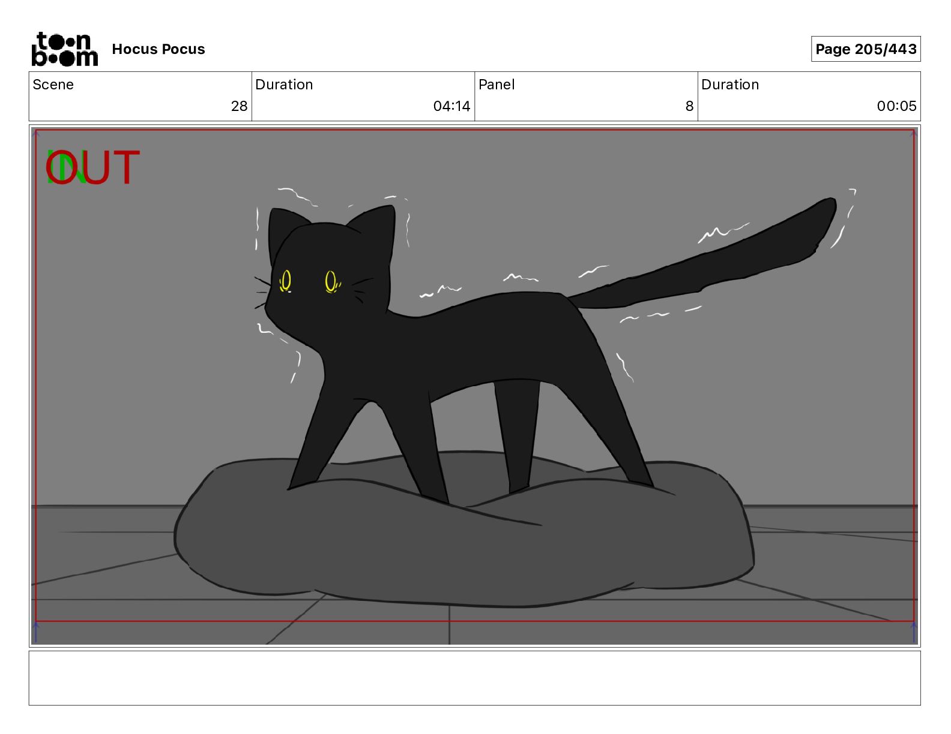Select the 'Scene' header label
951x734 pixels.
tap(53, 85)
